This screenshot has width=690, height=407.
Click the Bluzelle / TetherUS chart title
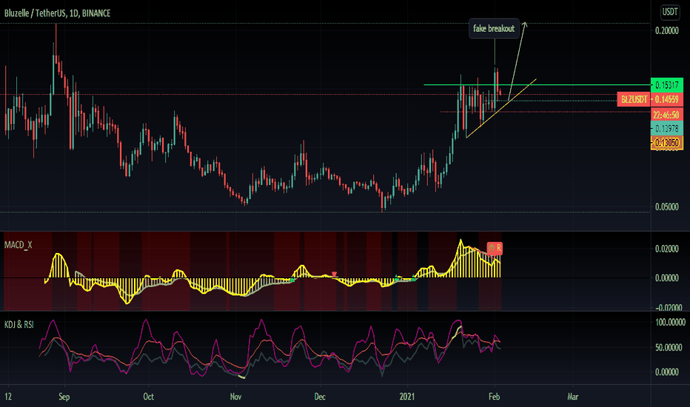(57, 13)
